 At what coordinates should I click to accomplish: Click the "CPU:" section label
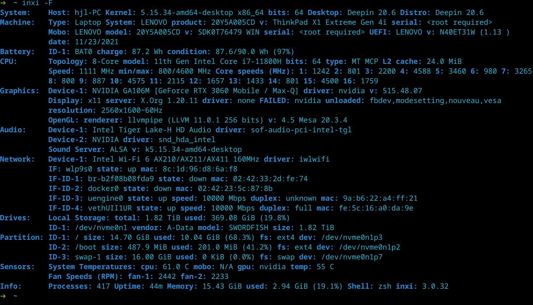click(8, 62)
